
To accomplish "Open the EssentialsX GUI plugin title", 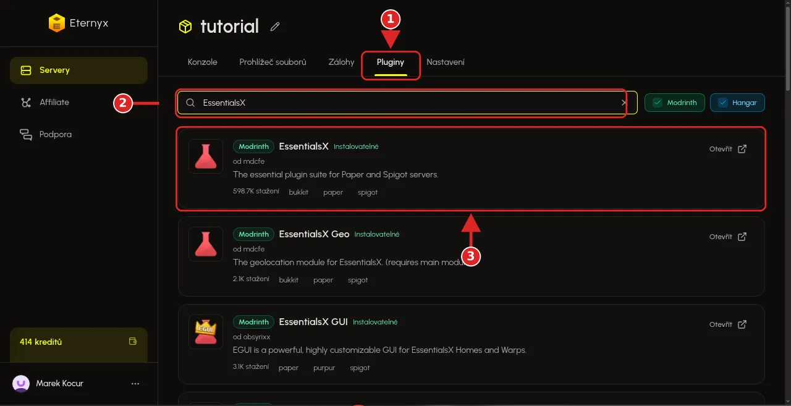I will pos(313,322).
